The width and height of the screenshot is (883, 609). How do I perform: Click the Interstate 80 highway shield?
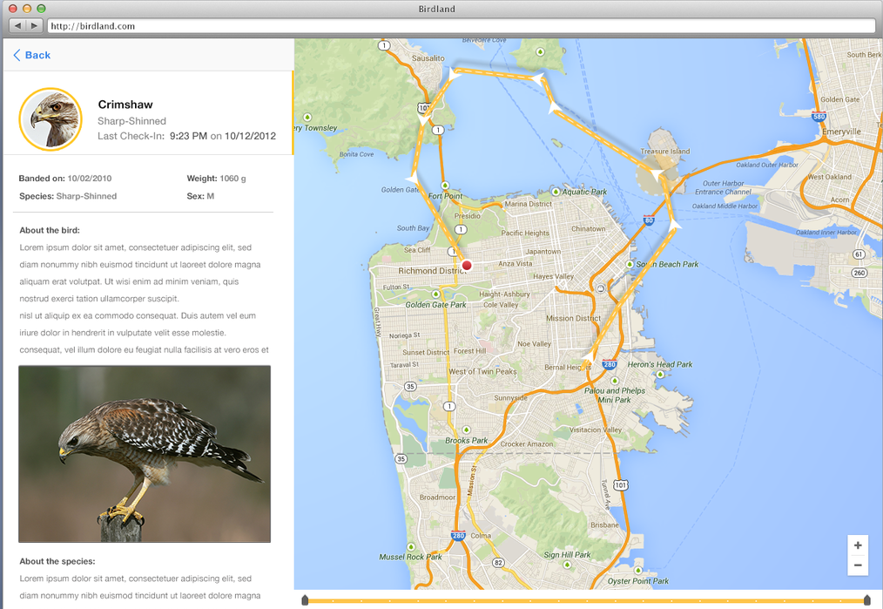coord(649,220)
